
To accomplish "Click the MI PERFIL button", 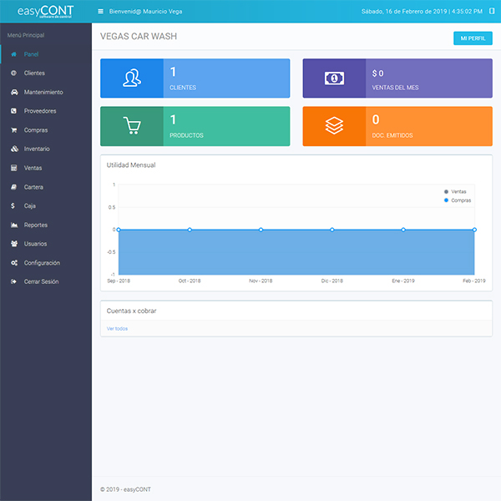I will click(x=473, y=38).
